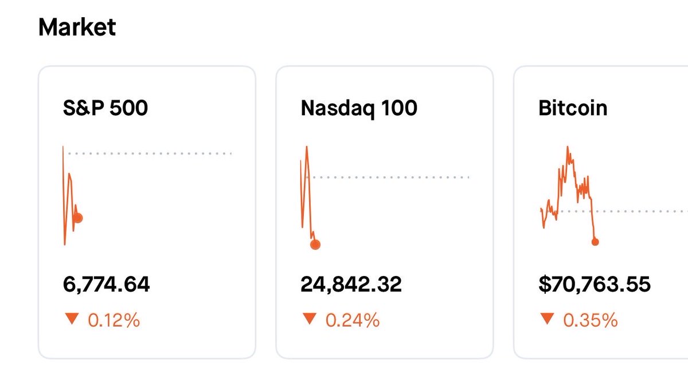This screenshot has height=373, width=688.
Task: Click the Bitcoin down-triangle indicator
Action: (x=547, y=319)
